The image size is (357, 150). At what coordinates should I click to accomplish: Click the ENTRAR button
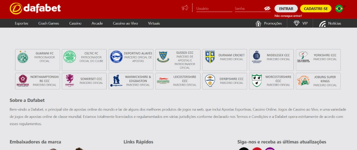click(x=286, y=9)
